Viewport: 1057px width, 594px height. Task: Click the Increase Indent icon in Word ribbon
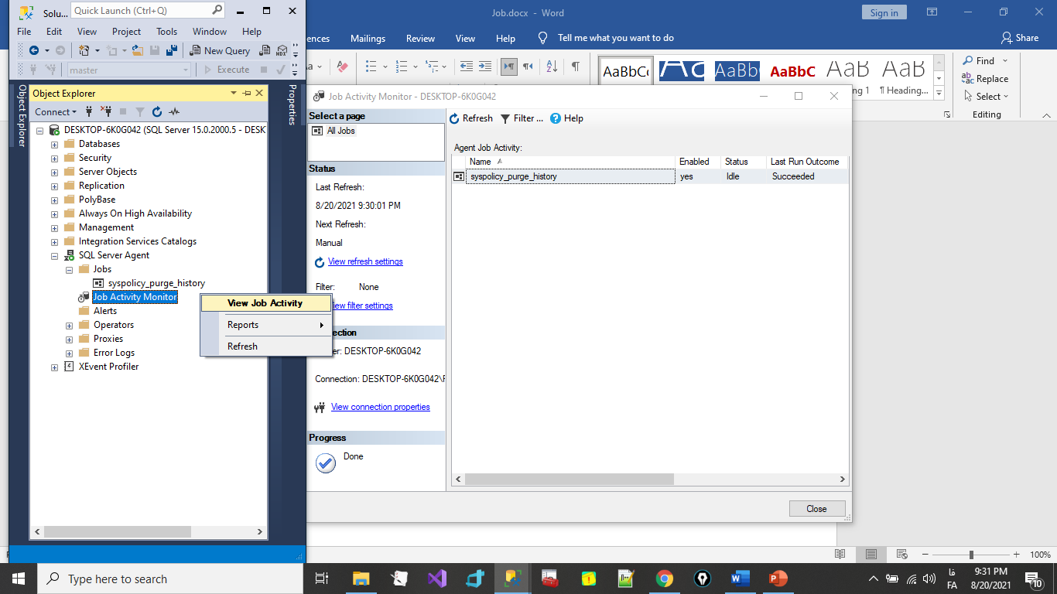485,67
